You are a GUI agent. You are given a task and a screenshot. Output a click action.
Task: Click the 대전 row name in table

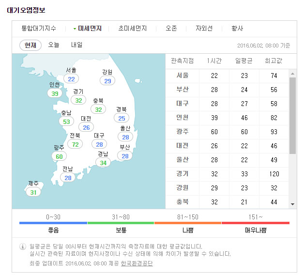point(182,145)
